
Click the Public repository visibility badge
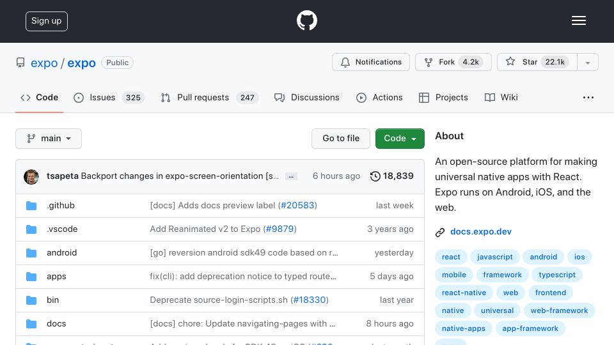tap(118, 63)
